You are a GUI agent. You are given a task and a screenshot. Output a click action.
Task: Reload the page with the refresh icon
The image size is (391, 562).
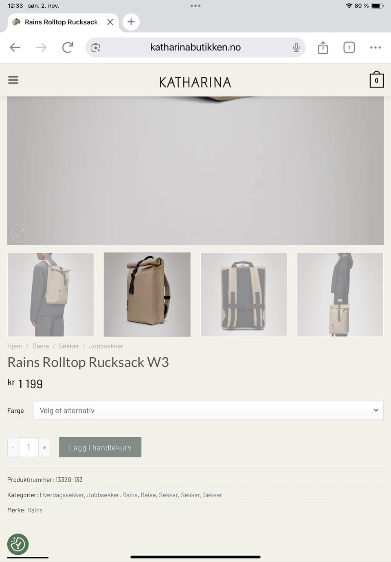tap(68, 48)
